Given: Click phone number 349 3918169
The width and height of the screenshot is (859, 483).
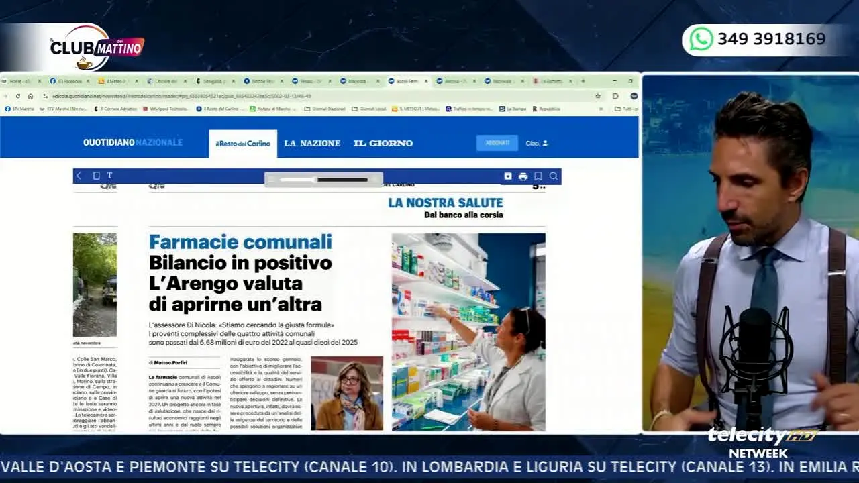Looking at the screenshot, I should [x=772, y=39].
